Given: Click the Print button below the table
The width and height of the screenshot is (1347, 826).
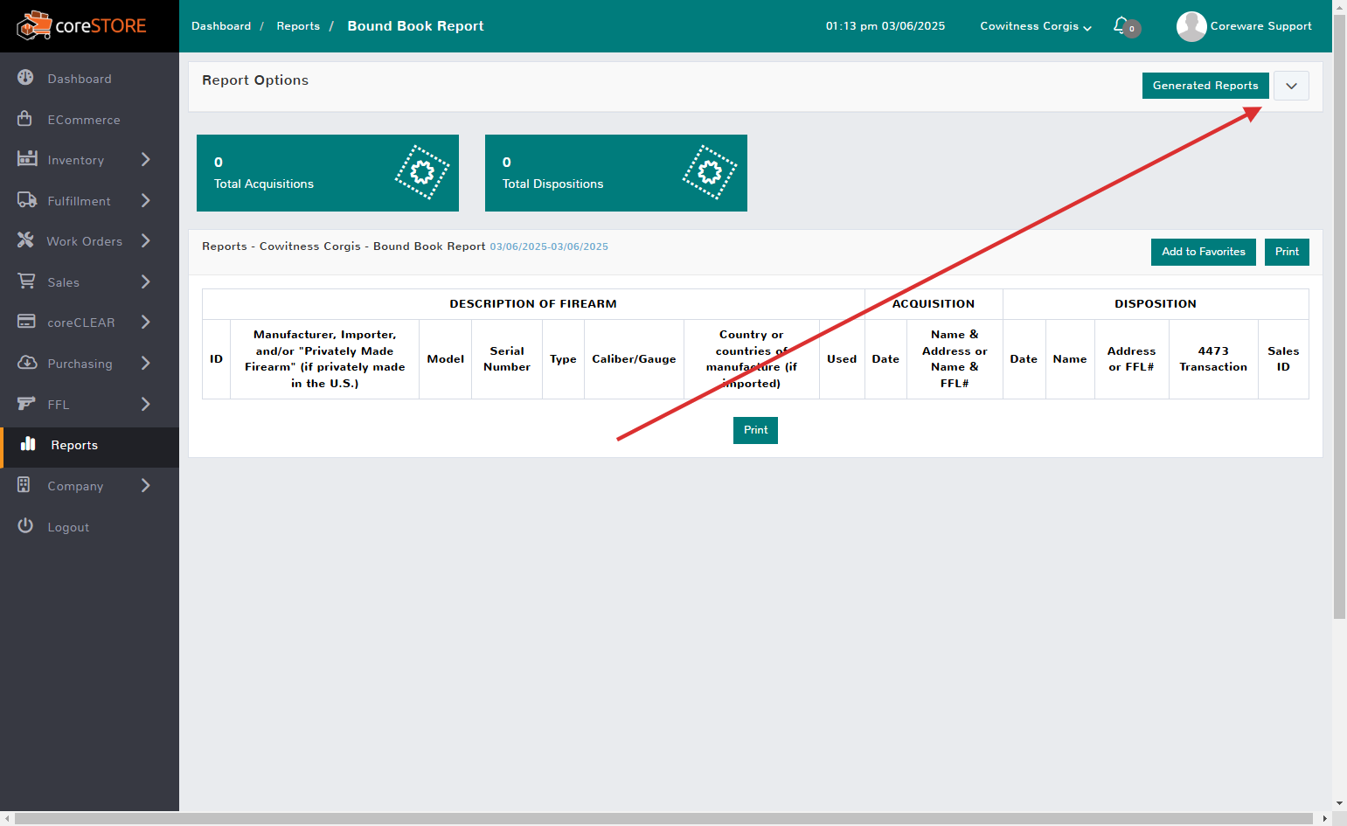Looking at the screenshot, I should tap(755, 430).
